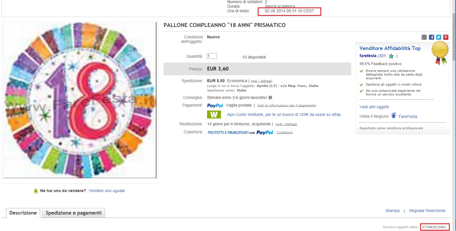Click the FareFesta store door icon
The width and height of the screenshot is (456, 231).
(394, 115)
